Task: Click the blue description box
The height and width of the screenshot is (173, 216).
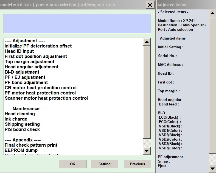Action: pyautogui.click(x=77, y=24)
